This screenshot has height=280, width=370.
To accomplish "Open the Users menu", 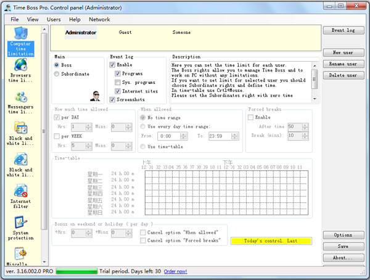I will coord(54,19).
